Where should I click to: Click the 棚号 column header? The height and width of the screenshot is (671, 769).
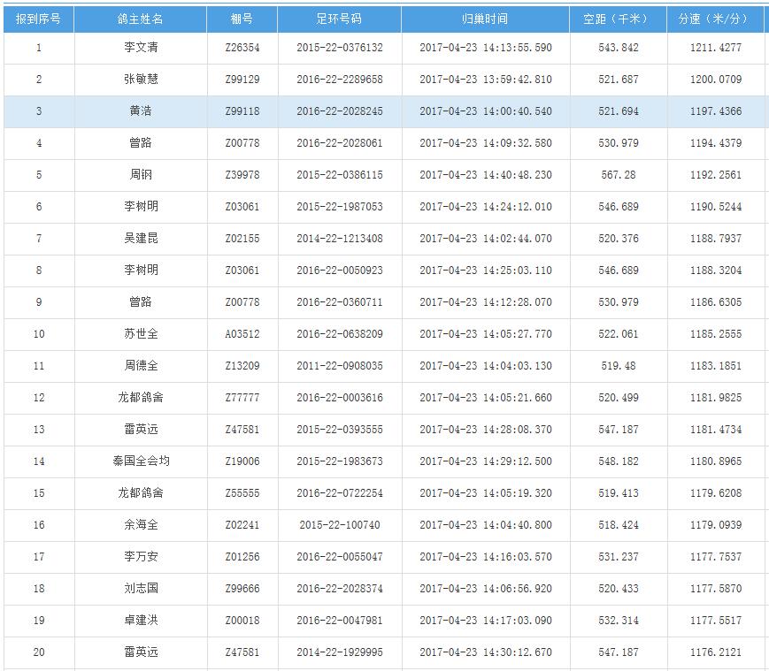tap(242, 19)
